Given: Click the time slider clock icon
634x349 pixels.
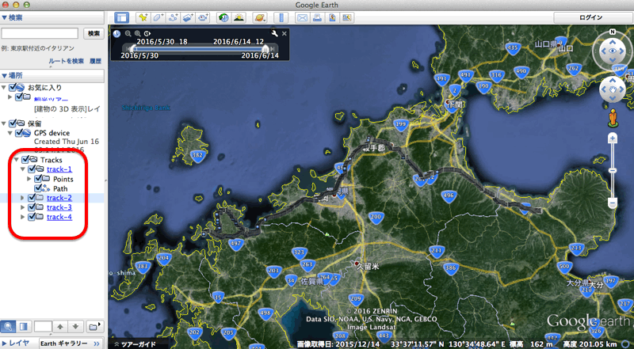Looking at the screenshot, I should pos(116,34).
